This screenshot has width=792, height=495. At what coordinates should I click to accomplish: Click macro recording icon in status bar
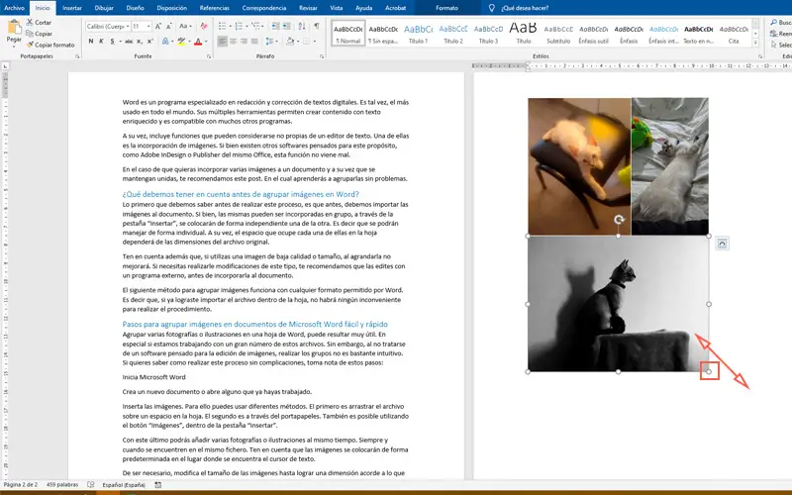[158, 485]
